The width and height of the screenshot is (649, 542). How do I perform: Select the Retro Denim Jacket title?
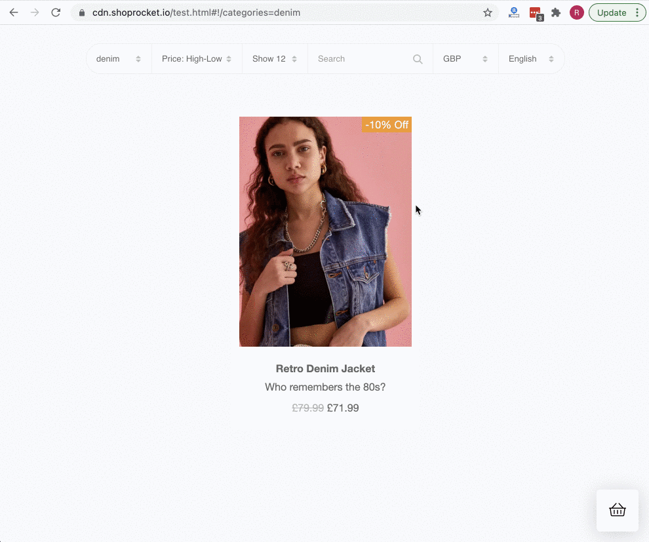[x=325, y=368]
